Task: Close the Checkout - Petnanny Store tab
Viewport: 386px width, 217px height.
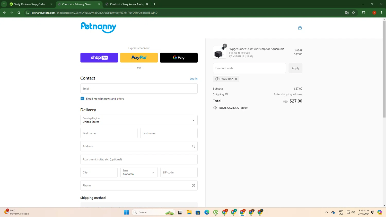Action: tap(99, 4)
